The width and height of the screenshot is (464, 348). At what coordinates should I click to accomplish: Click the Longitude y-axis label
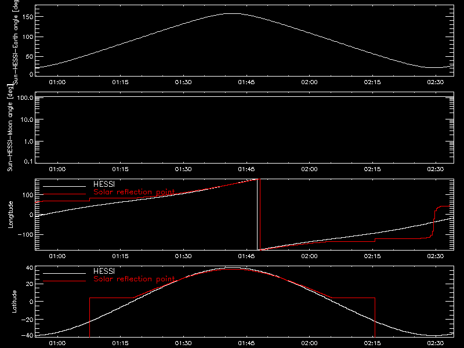pyautogui.click(x=10, y=215)
